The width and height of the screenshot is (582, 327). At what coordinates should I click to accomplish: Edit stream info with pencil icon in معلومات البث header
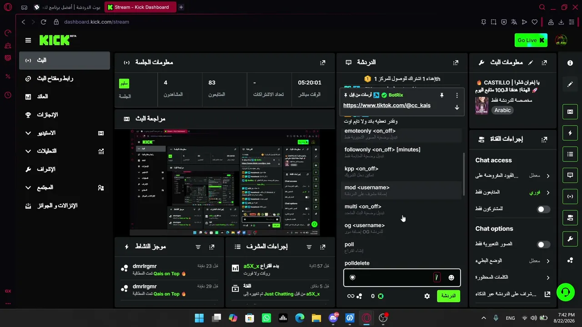(531, 63)
